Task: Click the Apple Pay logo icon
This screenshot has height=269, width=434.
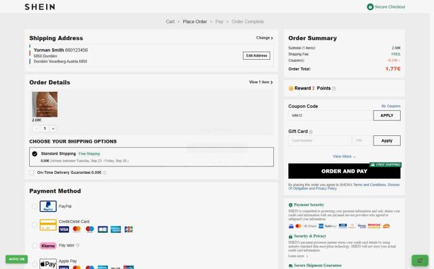Action: click(x=48, y=264)
